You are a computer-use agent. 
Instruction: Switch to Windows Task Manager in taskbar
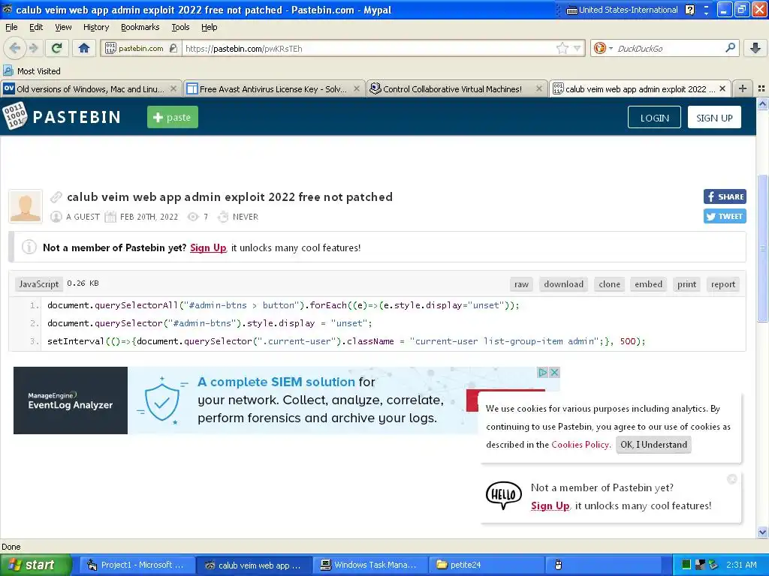point(370,565)
